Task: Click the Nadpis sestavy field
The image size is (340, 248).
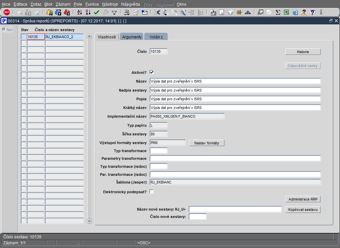Action: point(235,90)
